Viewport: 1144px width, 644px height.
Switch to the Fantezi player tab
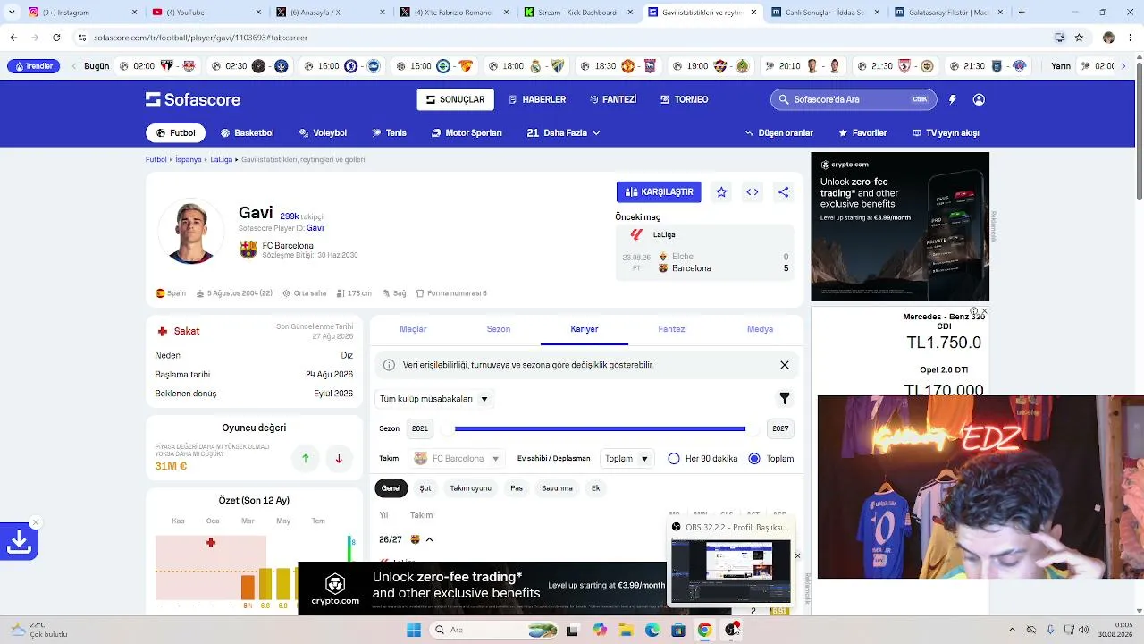(672, 329)
